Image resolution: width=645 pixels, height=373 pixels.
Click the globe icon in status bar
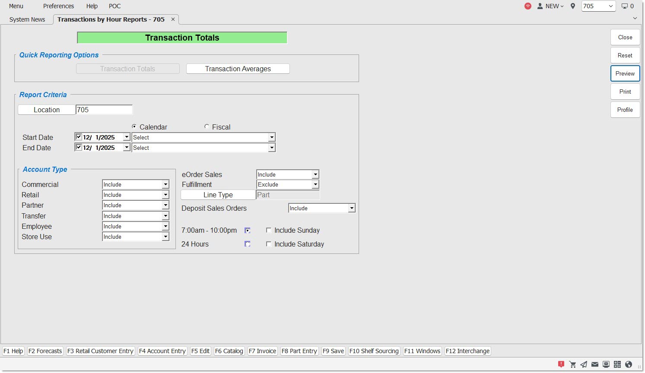tap(629, 364)
